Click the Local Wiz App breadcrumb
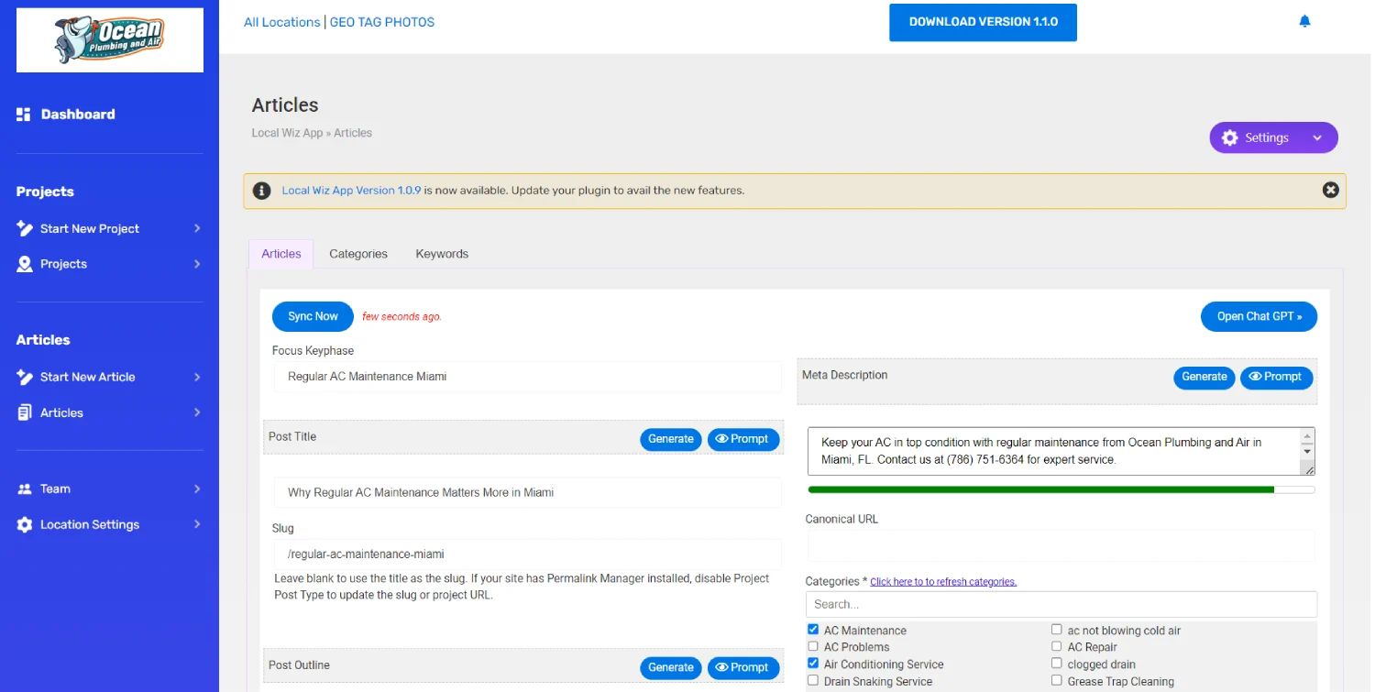This screenshot has height=692, width=1375. coord(288,133)
